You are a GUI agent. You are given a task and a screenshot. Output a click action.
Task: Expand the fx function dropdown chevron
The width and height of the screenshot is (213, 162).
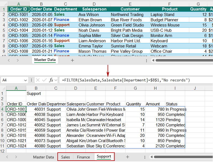pos(56,80)
